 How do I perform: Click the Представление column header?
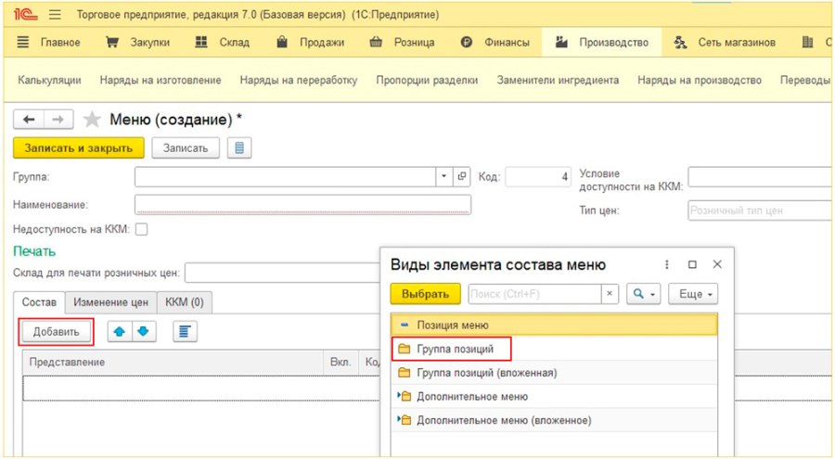click(173, 362)
